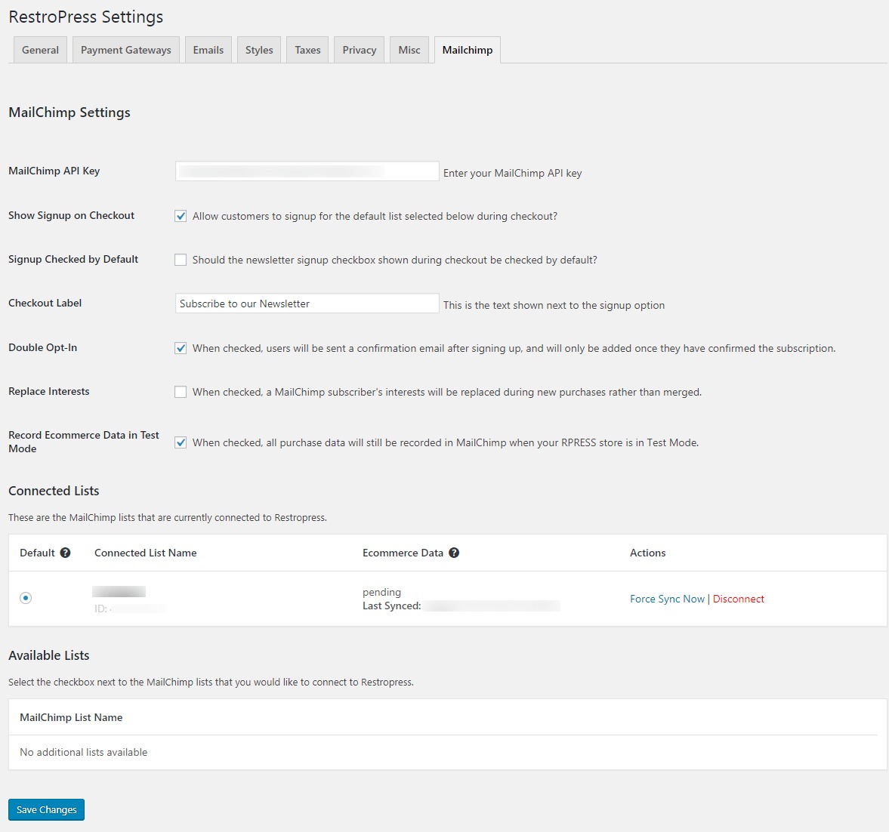Open the Taxes tab
Image resolution: width=889 pixels, height=832 pixels.
click(307, 50)
